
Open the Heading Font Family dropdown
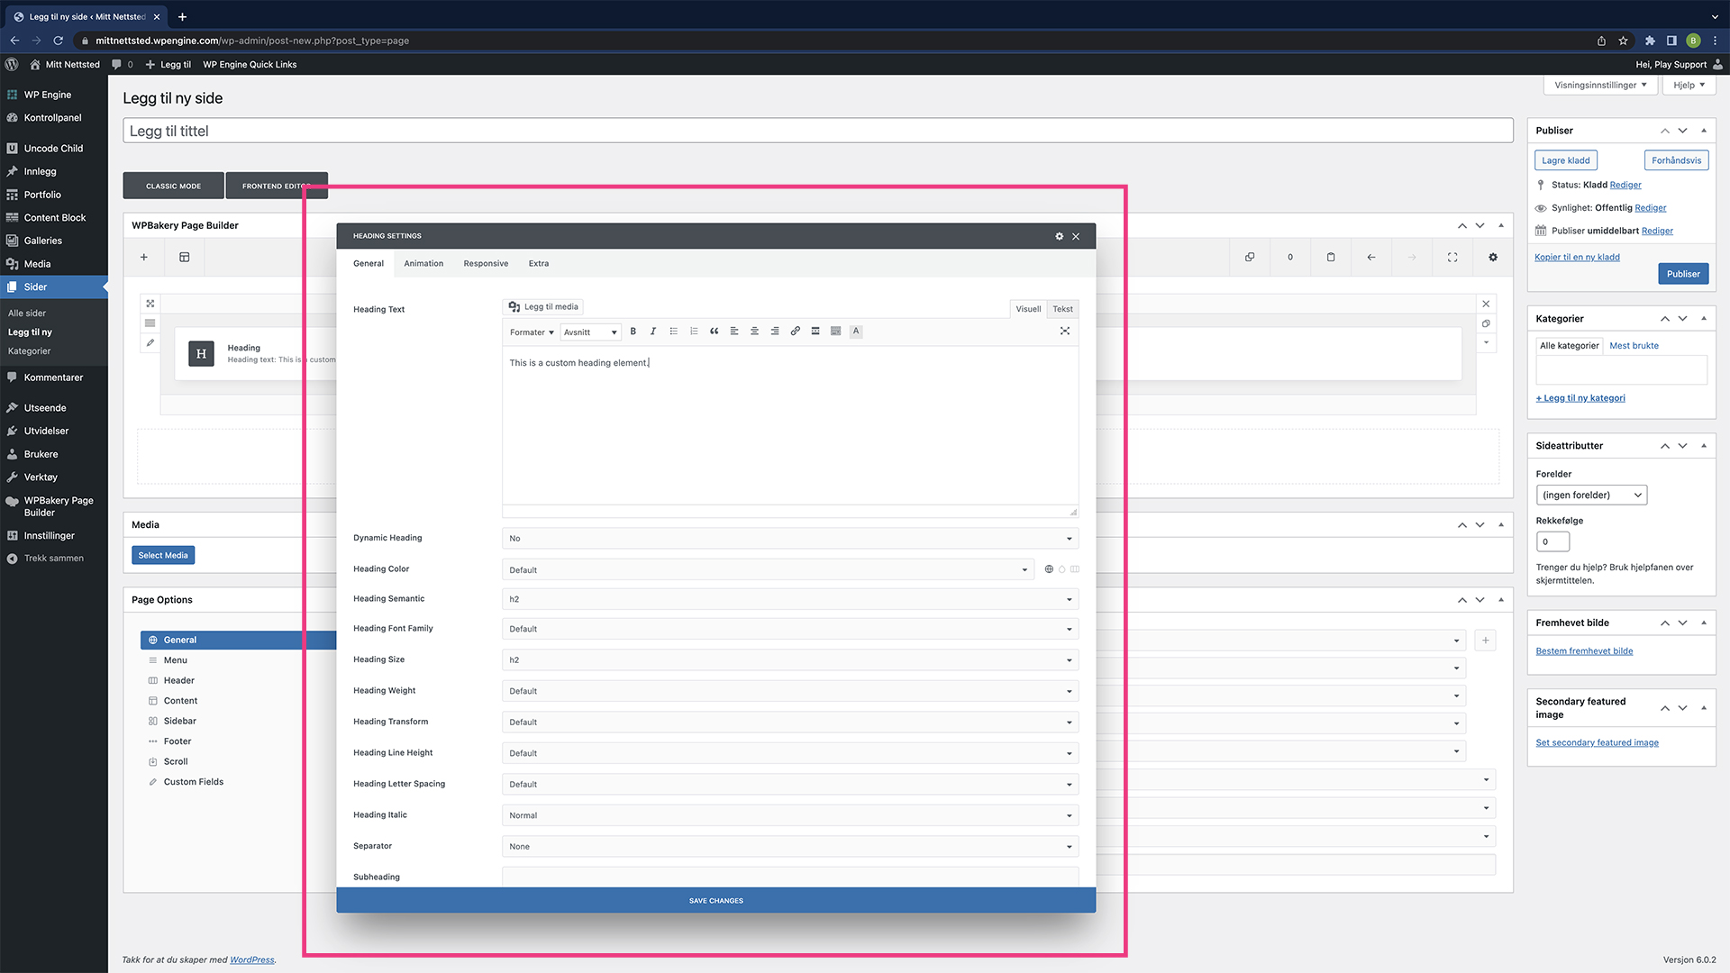(x=790, y=630)
